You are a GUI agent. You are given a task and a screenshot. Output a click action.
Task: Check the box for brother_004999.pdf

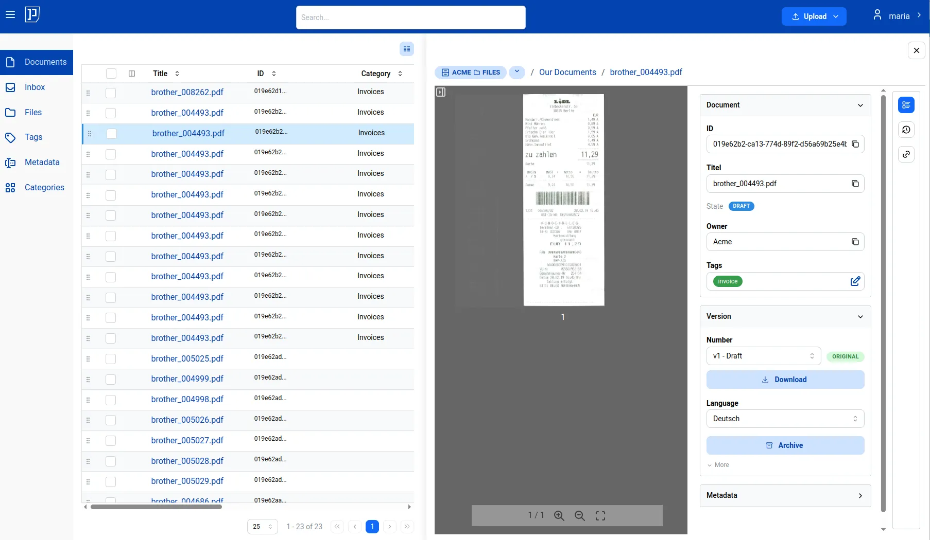111,380
